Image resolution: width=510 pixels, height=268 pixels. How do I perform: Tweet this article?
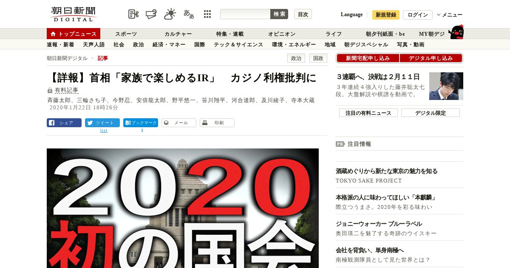102,123
